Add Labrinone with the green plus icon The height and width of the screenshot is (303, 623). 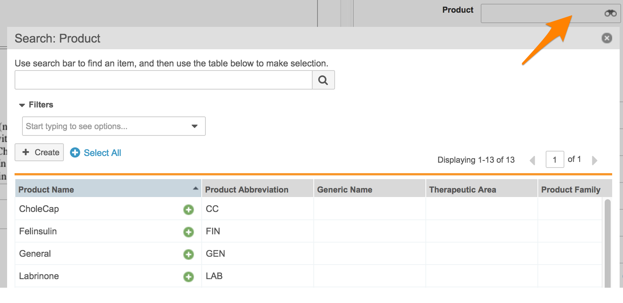tap(189, 277)
